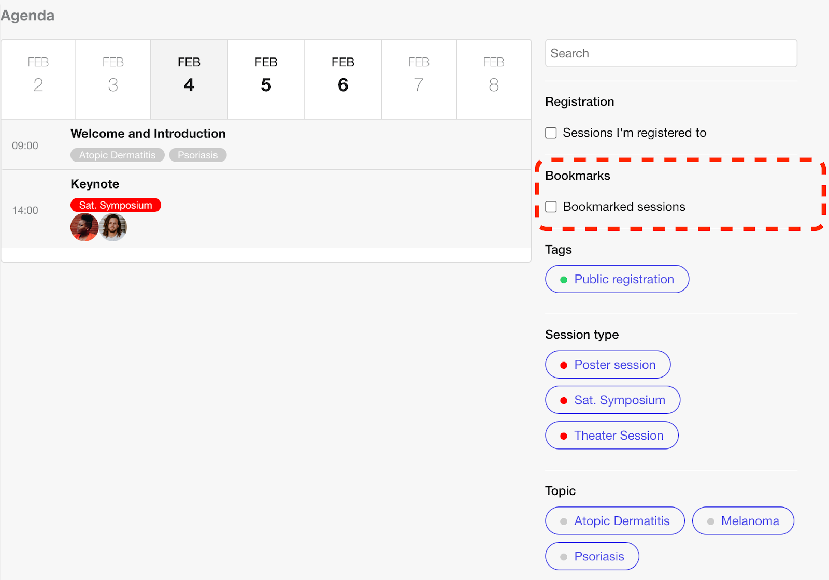This screenshot has height=580, width=829.
Task: Click the gray Atopic Dermatitis tag on Welcome session
Action: tap(118, 155)
